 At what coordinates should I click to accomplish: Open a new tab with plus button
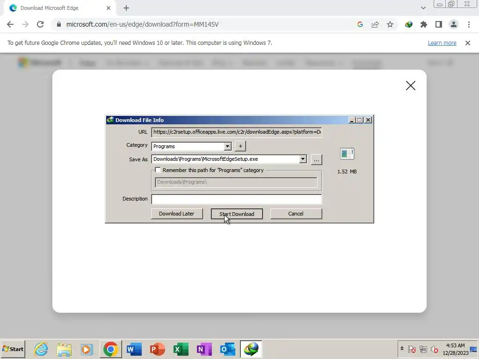[x=126, y=8]
